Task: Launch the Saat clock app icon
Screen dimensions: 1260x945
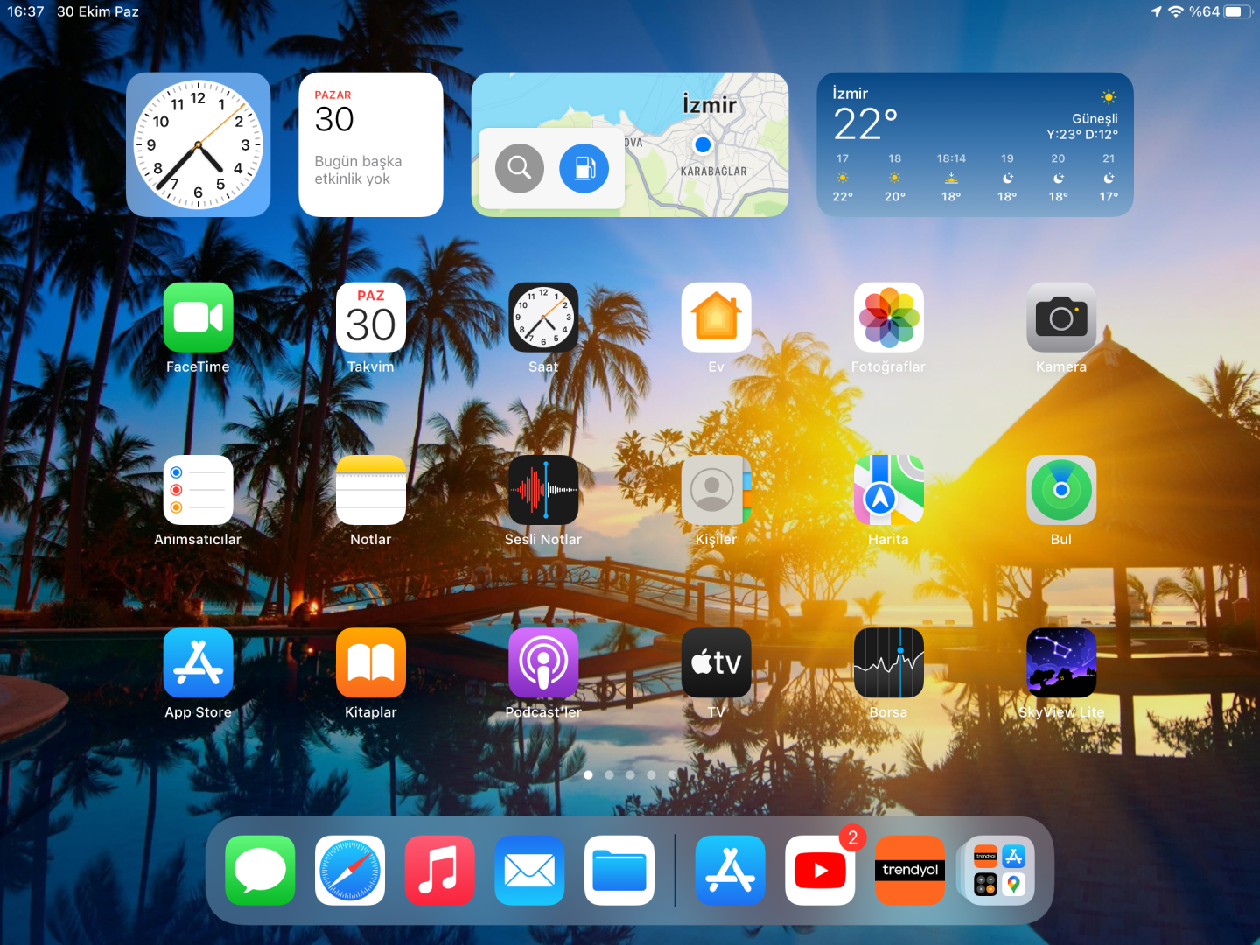Action: click(x=543, y=318)
